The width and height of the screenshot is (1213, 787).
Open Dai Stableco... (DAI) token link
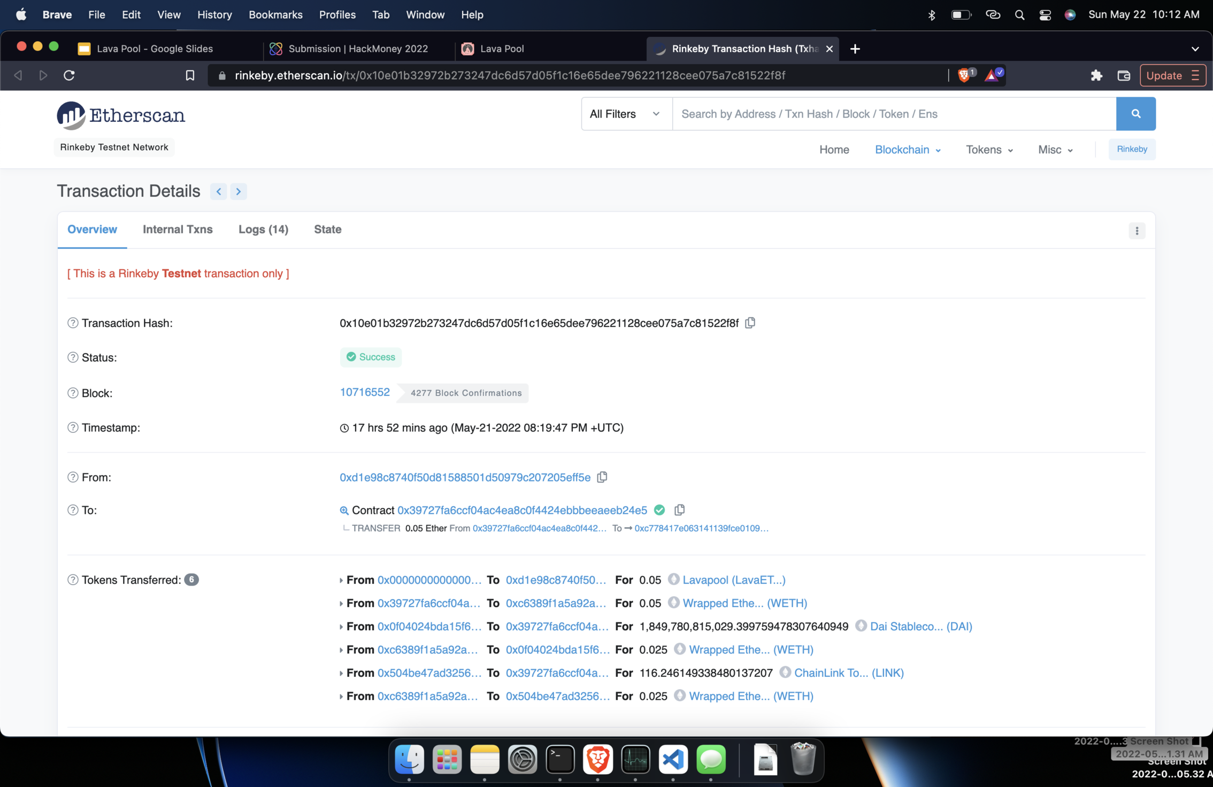pyautogui.click(x=921, y=626)
